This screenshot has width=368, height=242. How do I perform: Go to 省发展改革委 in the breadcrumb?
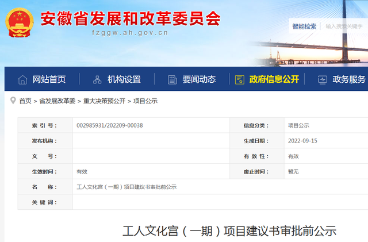57,101
